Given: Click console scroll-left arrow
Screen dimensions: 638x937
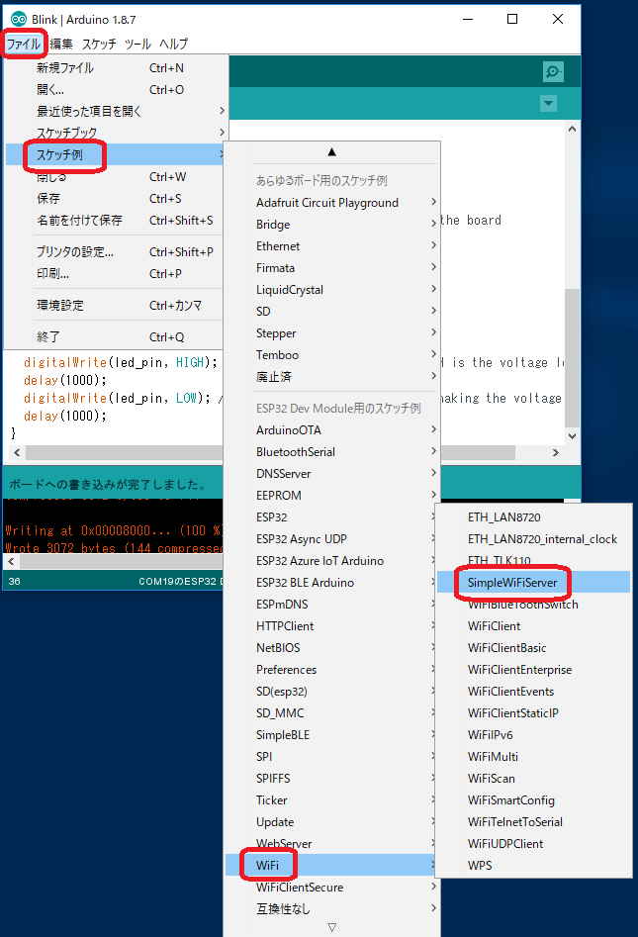Looking at the screenshot, I should pyautogui.click(x=11, y=562).
